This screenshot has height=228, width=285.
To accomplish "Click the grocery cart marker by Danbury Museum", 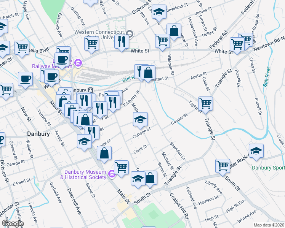I will coord(121,168).
